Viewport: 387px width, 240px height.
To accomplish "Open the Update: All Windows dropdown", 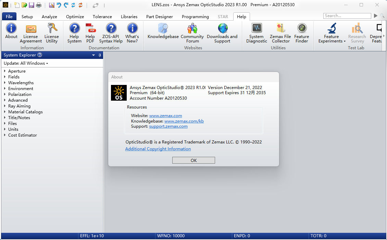I will coord(26,63).
